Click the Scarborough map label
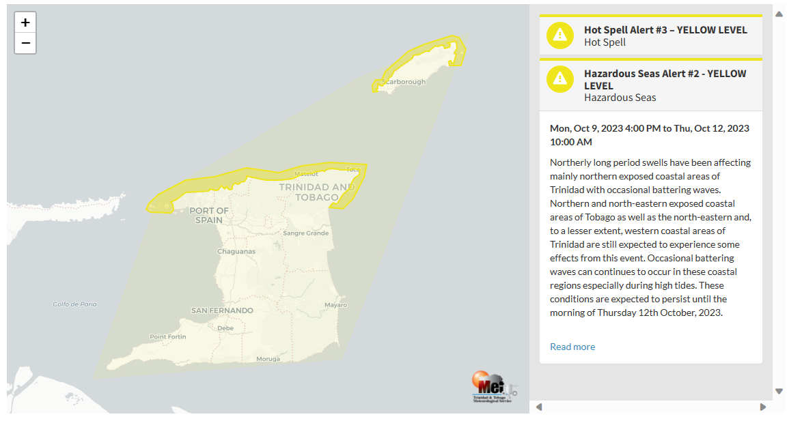 [x=404, y=82]
